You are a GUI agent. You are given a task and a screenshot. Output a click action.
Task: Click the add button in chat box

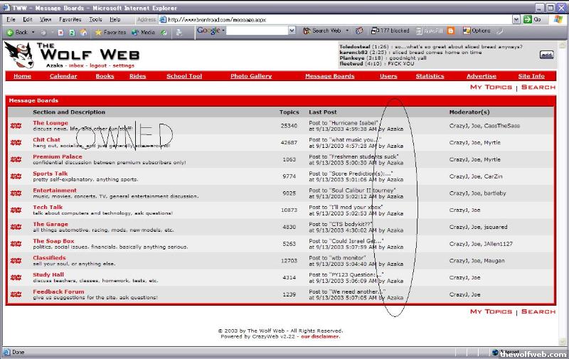[546, 55]
